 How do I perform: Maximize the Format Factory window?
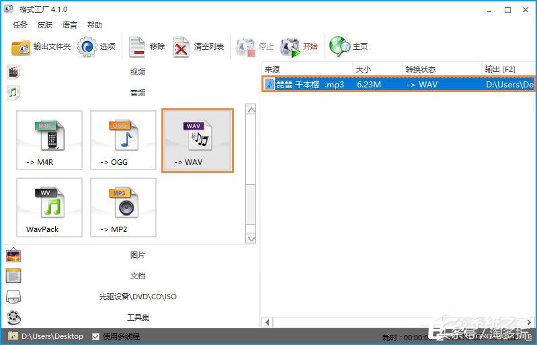[x=508, y=10]
